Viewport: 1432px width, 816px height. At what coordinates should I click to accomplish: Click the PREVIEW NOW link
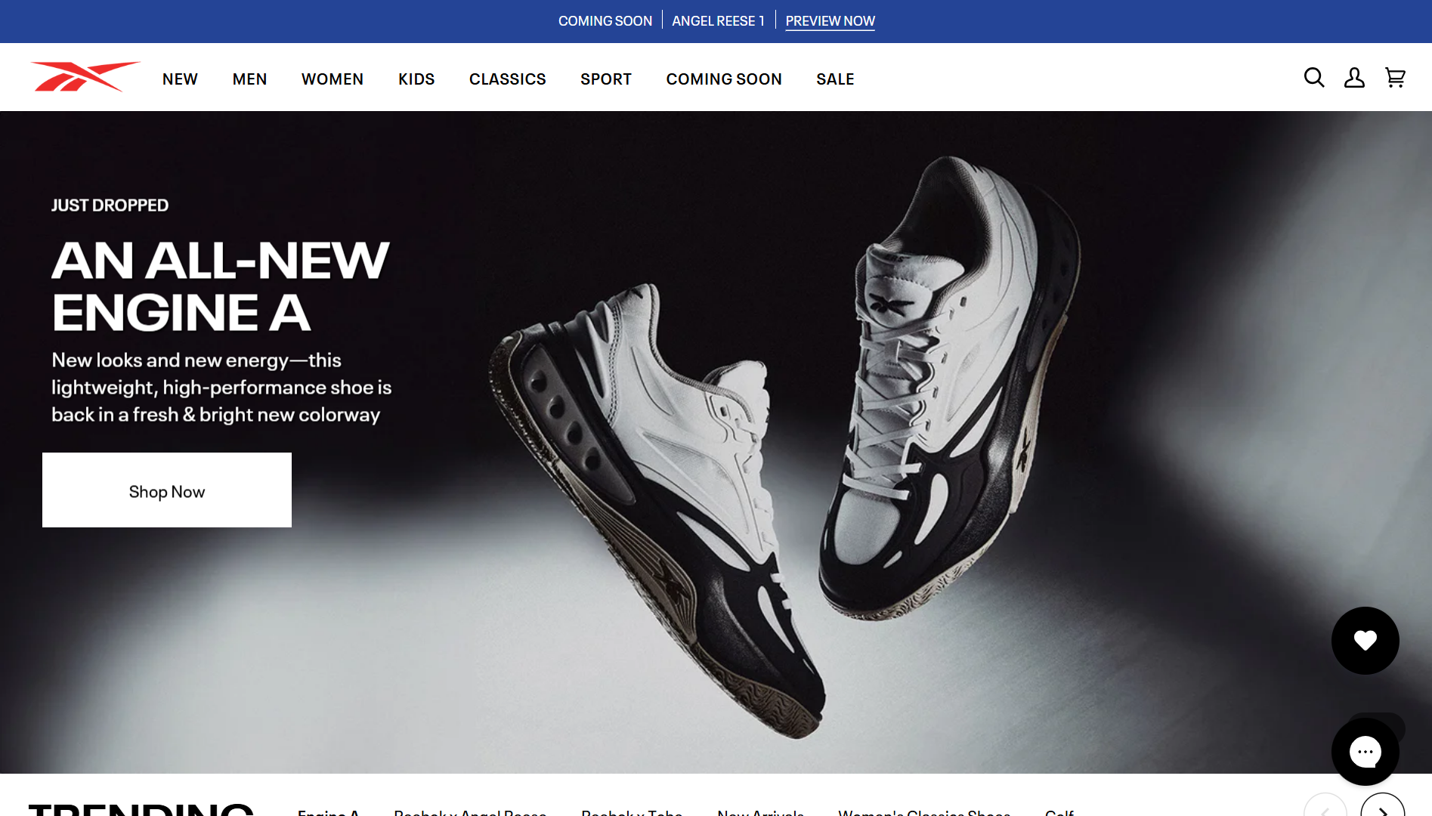830,21
